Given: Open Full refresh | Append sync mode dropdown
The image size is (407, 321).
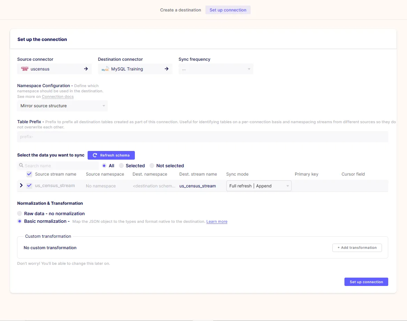Looking at the screenshot, I should click(x=259, y=186).
